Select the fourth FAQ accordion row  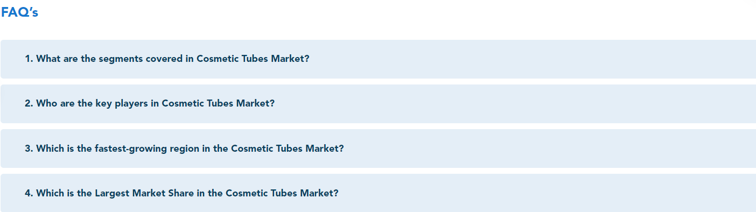click(378, 193)
